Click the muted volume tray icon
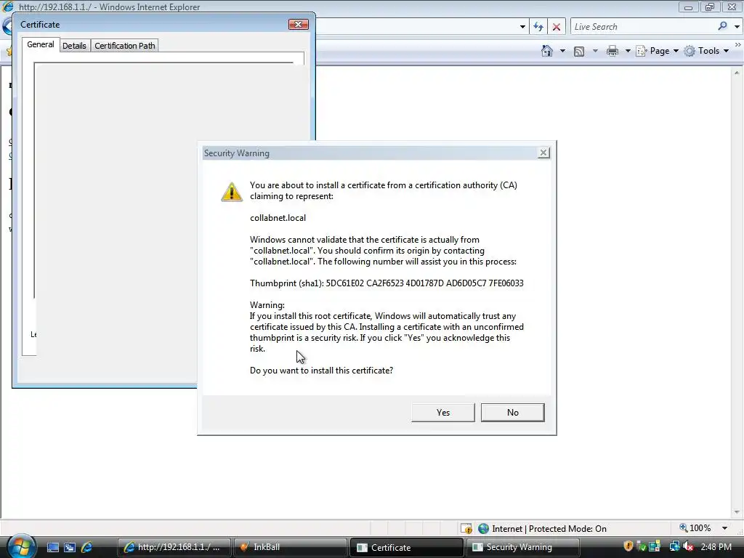This screenshot has height=558, width=744. 688,546
